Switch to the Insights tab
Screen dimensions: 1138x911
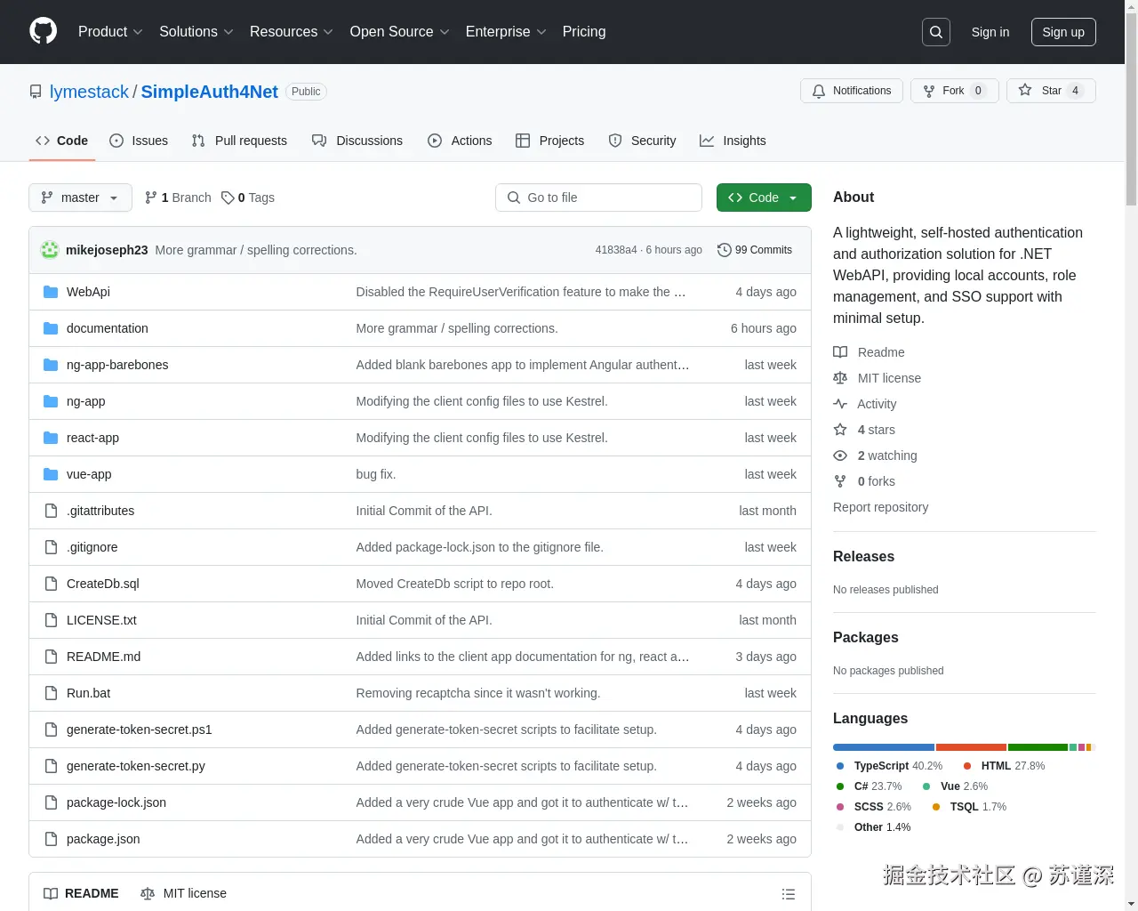click(x=733, y=141)
